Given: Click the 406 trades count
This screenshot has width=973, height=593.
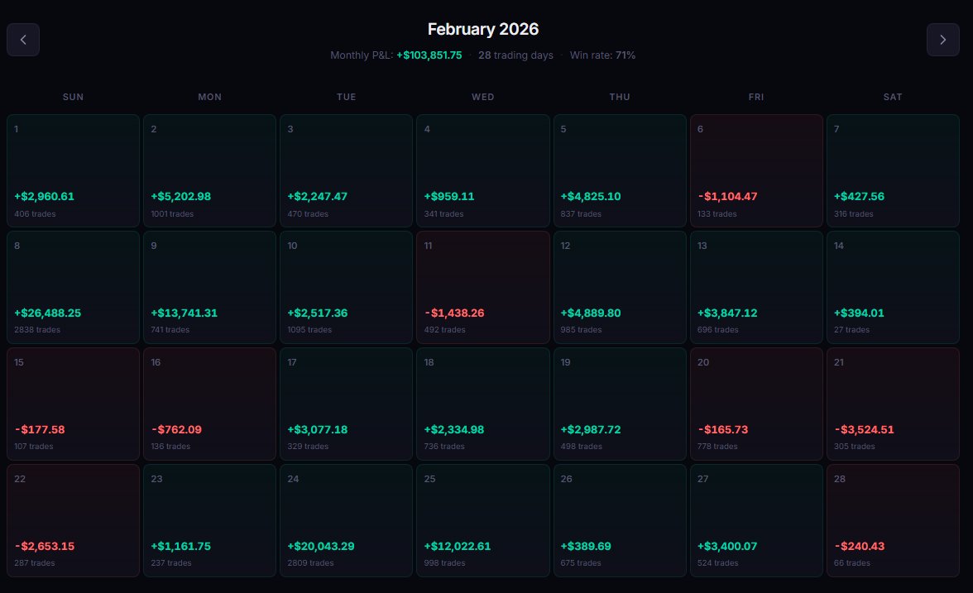Looking at the screenshot, I should [35, 214].
